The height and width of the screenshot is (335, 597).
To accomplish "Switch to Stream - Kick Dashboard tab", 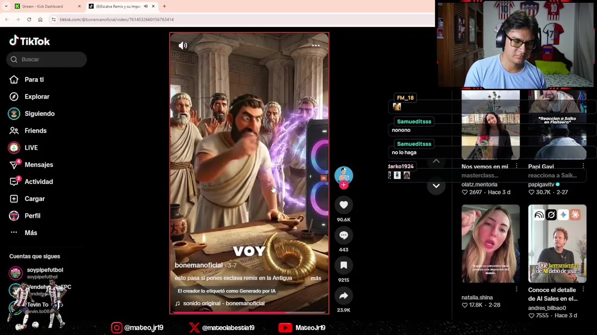I will coord(47,7).
